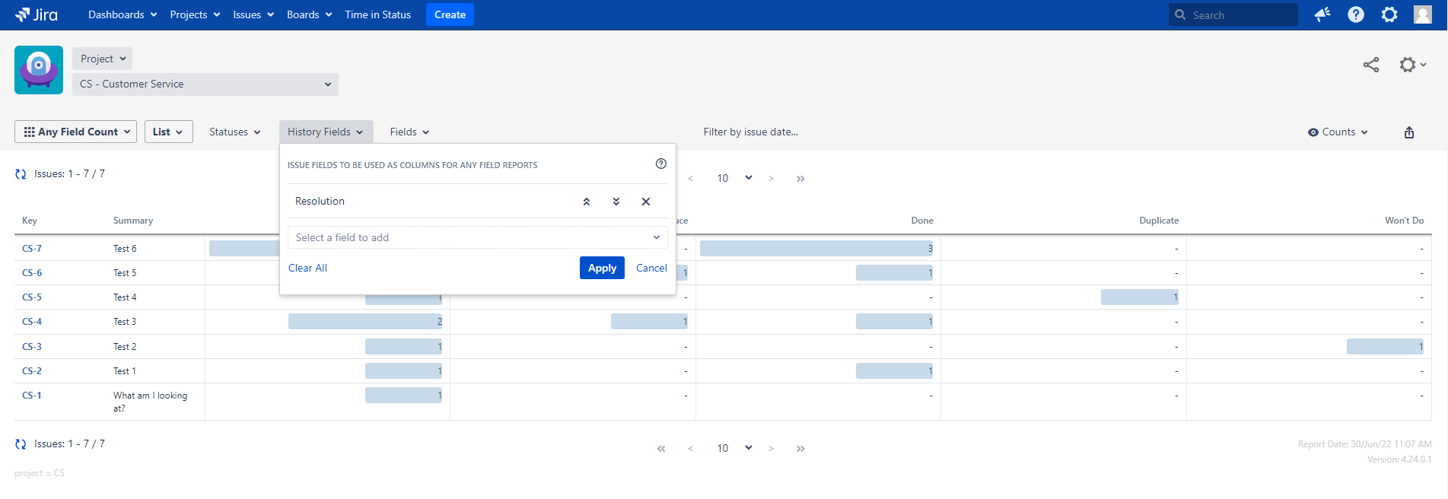The width and height of the screenshot is (1448, 499).
Task: Click the share report icon
Action: point(1371,65)
